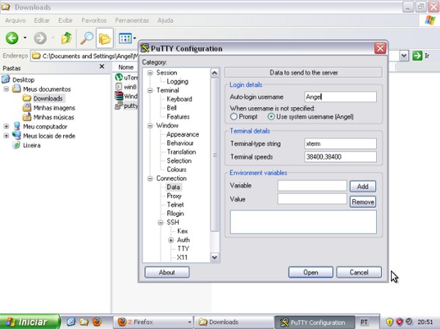Viewport: 440px width, 329px height.
Task: Select the Desktop icon in the folder tree
Action: click(x=7, y=80)
